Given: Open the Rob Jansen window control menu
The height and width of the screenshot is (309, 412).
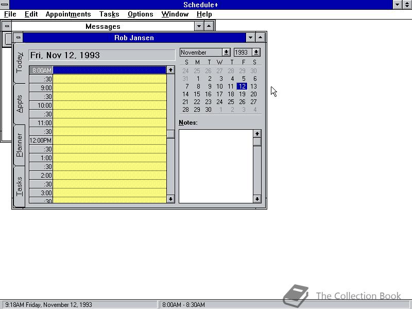Looking at the screenshot, I should (18, 38).
